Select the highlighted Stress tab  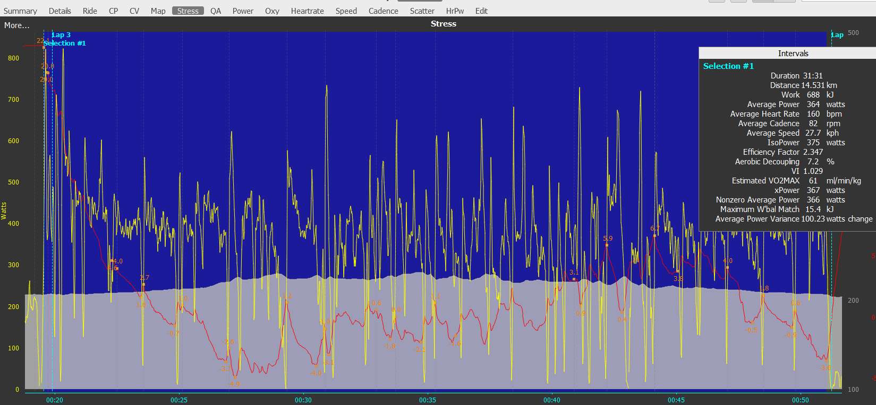click(x=188, y=11)
